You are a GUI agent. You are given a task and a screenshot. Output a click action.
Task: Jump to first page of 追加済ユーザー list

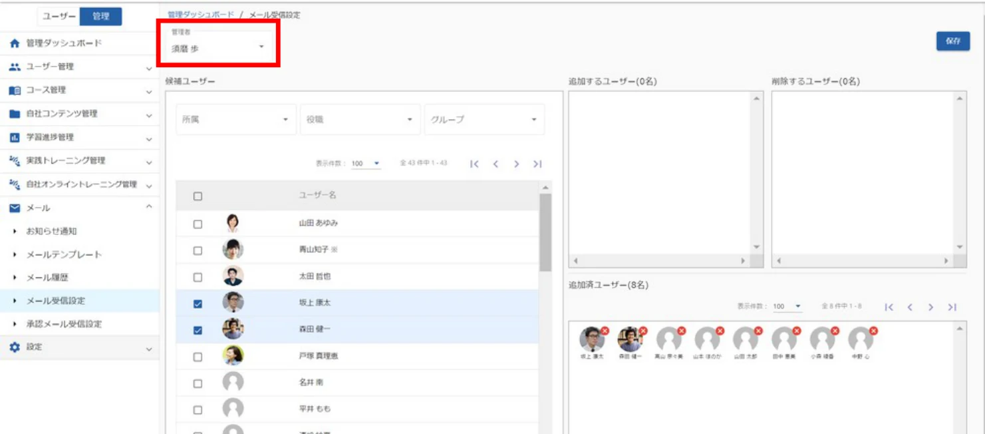(x=889, y=307)
